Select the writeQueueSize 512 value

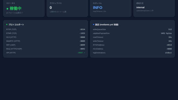click(x=170, y=29)
